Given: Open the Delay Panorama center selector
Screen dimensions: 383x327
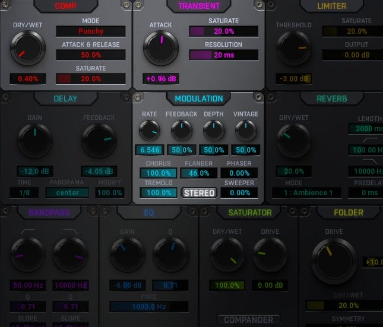Looking at the screenshot, I should [67, 193].
